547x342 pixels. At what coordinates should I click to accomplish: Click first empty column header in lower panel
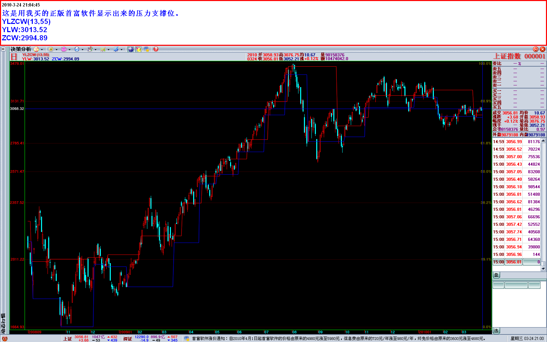pos(498,285)
